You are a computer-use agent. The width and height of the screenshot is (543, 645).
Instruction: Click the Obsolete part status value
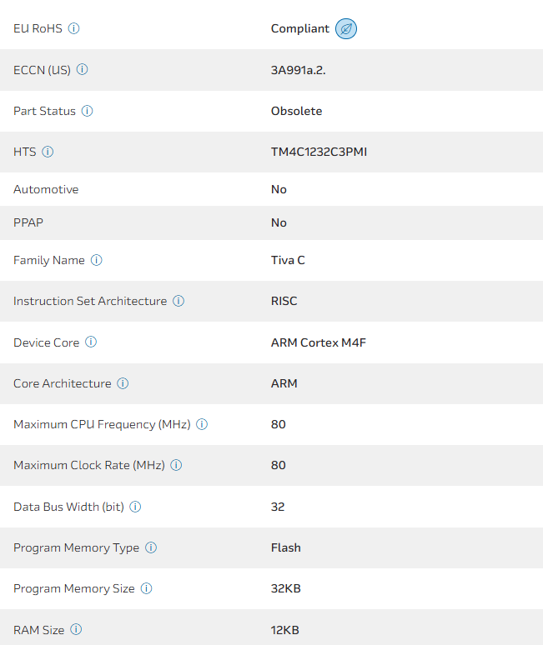click(296, 111)
